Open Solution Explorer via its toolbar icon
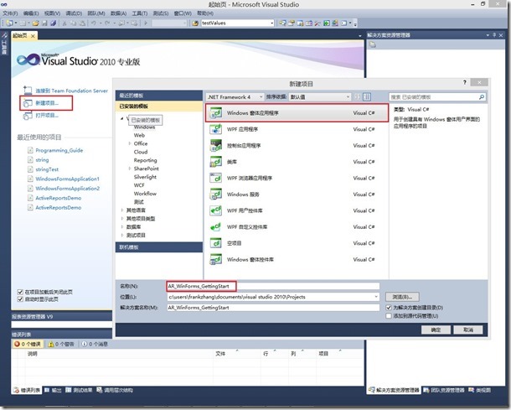 [x=282, y=23]
